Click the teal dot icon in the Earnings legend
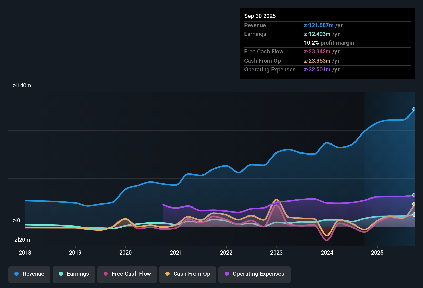Image resolution: width=423 pixels, height=288 pixels. tap(61, 274)
